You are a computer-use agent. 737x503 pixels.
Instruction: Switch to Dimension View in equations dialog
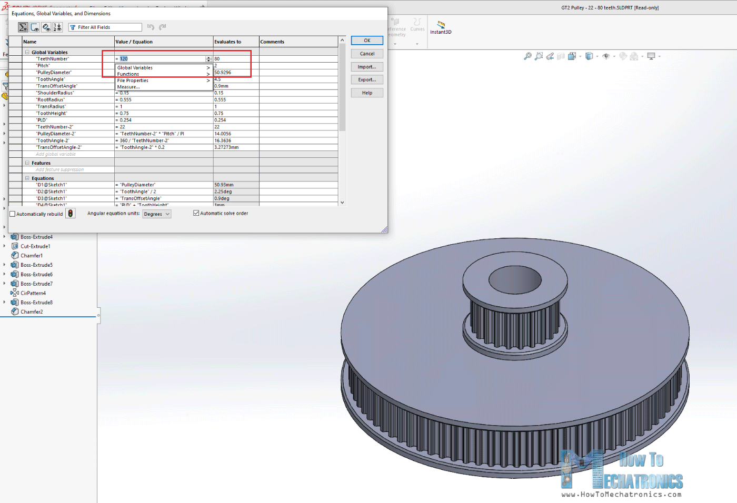coord(46,27)
